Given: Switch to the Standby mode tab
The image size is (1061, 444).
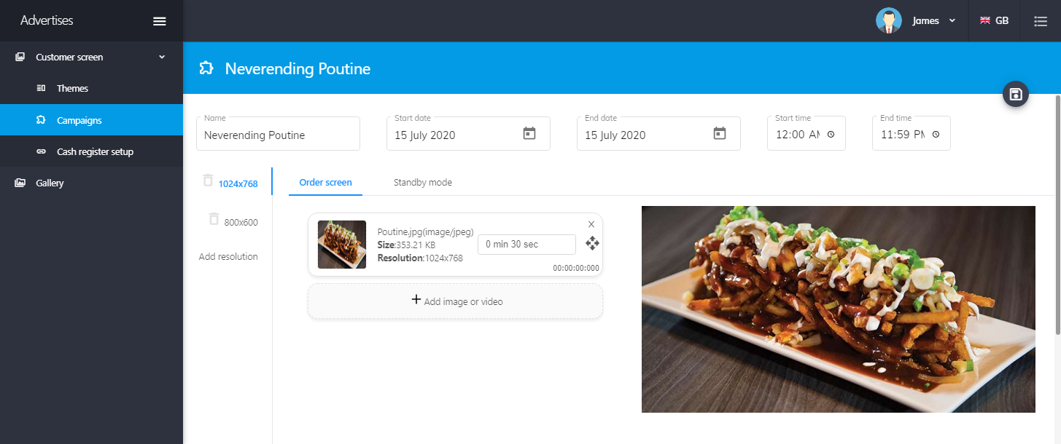Looking at the screenshot, I should pyautogui.click(x=423, y=183).
